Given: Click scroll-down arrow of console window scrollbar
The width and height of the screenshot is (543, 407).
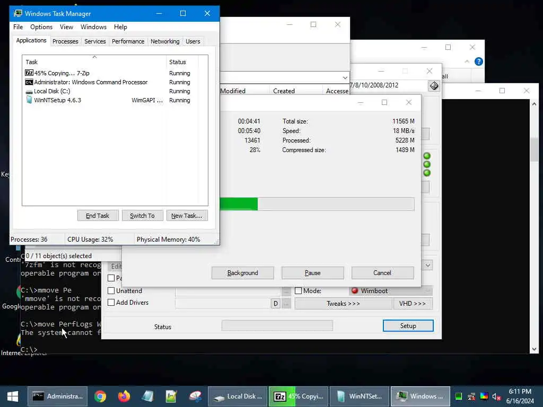Looking at the screenshot, I should click(x=534, y=349).
